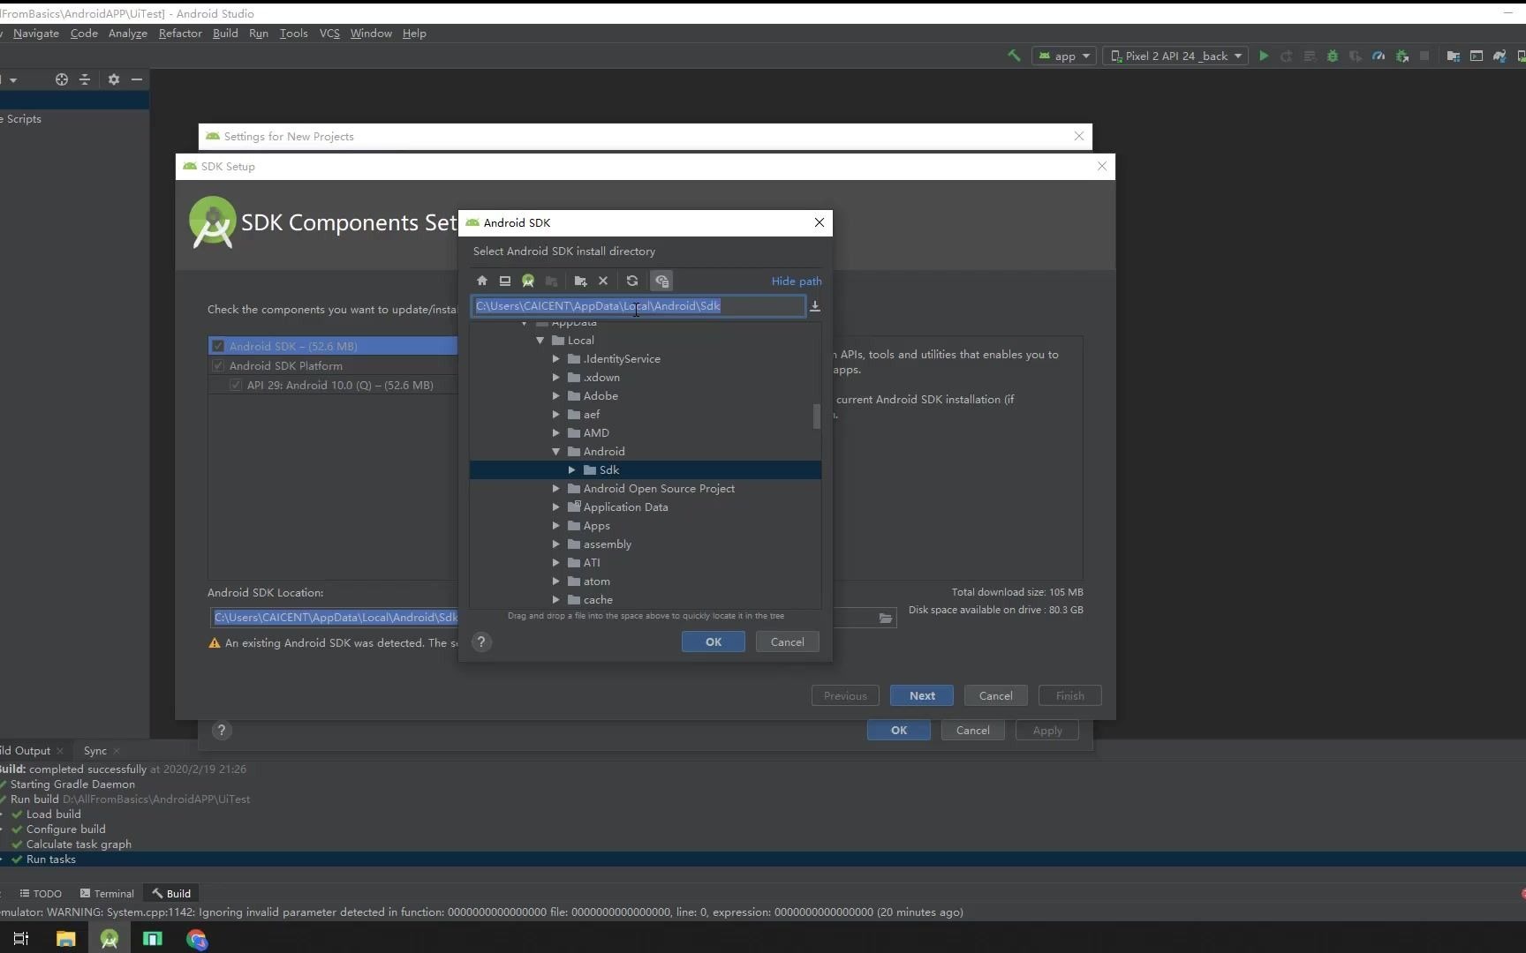
Task: Open the Refactor menu
Action: point(180,34)
